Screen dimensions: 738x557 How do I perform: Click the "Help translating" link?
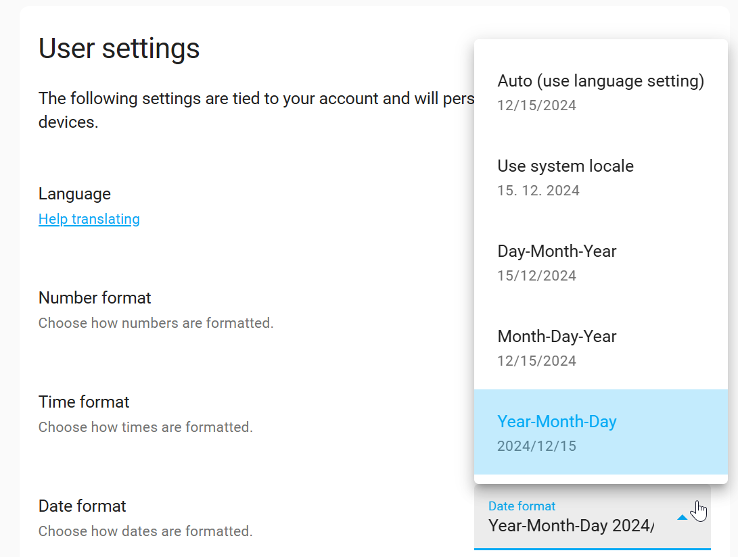tap(89, 219)
